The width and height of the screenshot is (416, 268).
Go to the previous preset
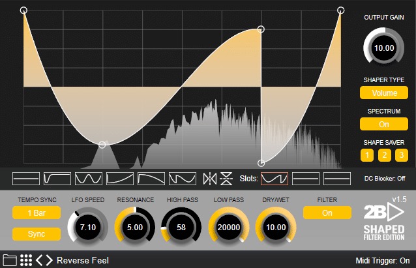point(39,260)
